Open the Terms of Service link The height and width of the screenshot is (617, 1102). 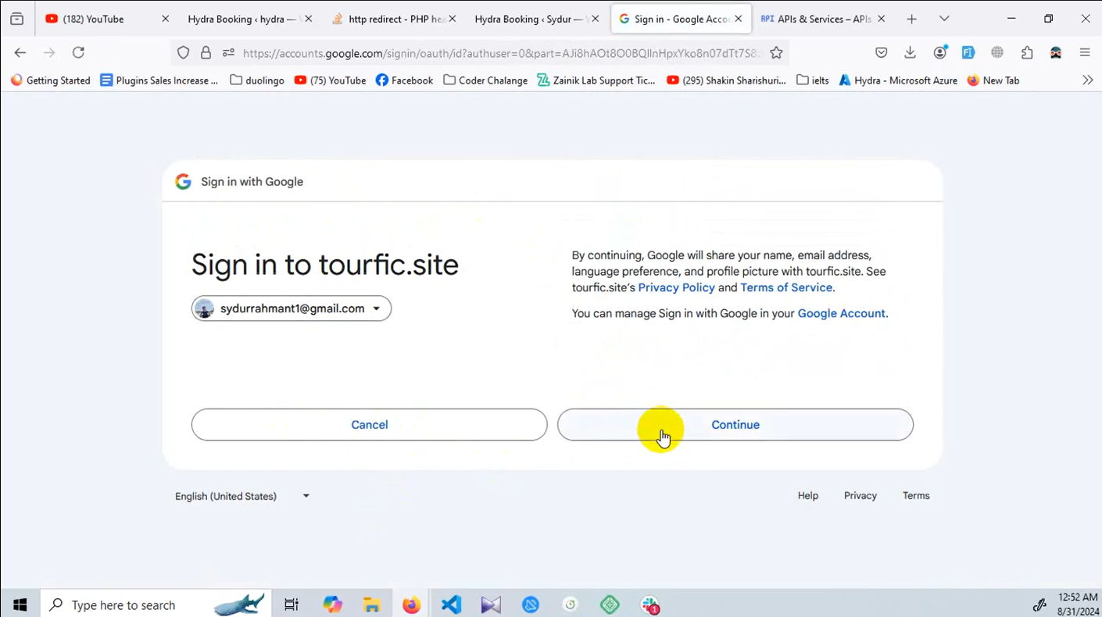tap(786, 287)
